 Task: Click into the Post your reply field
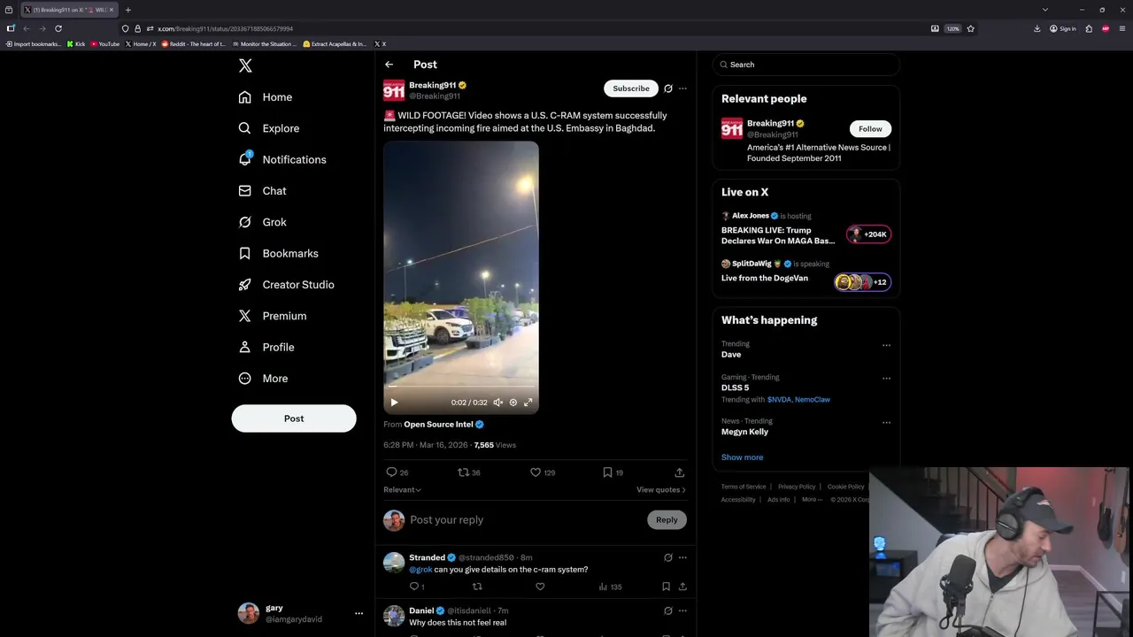[x=524, y=520]
